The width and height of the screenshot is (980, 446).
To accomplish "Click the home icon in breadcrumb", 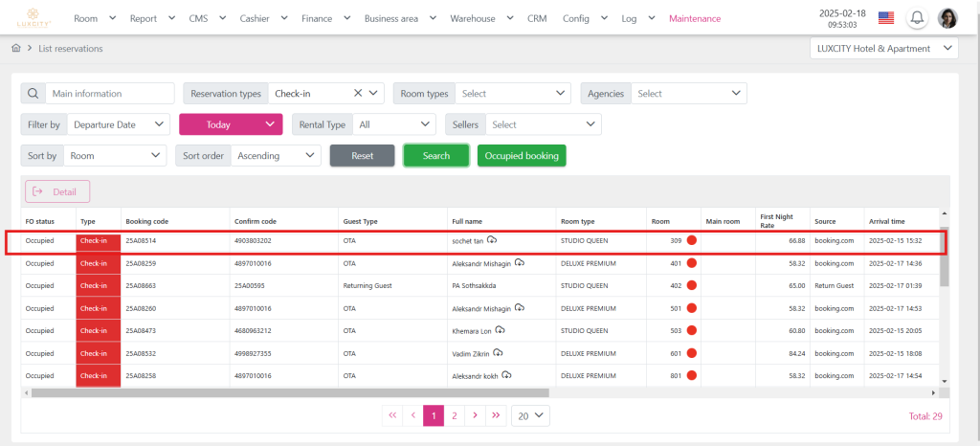I will pyautogui.click(x=16, y=48).
